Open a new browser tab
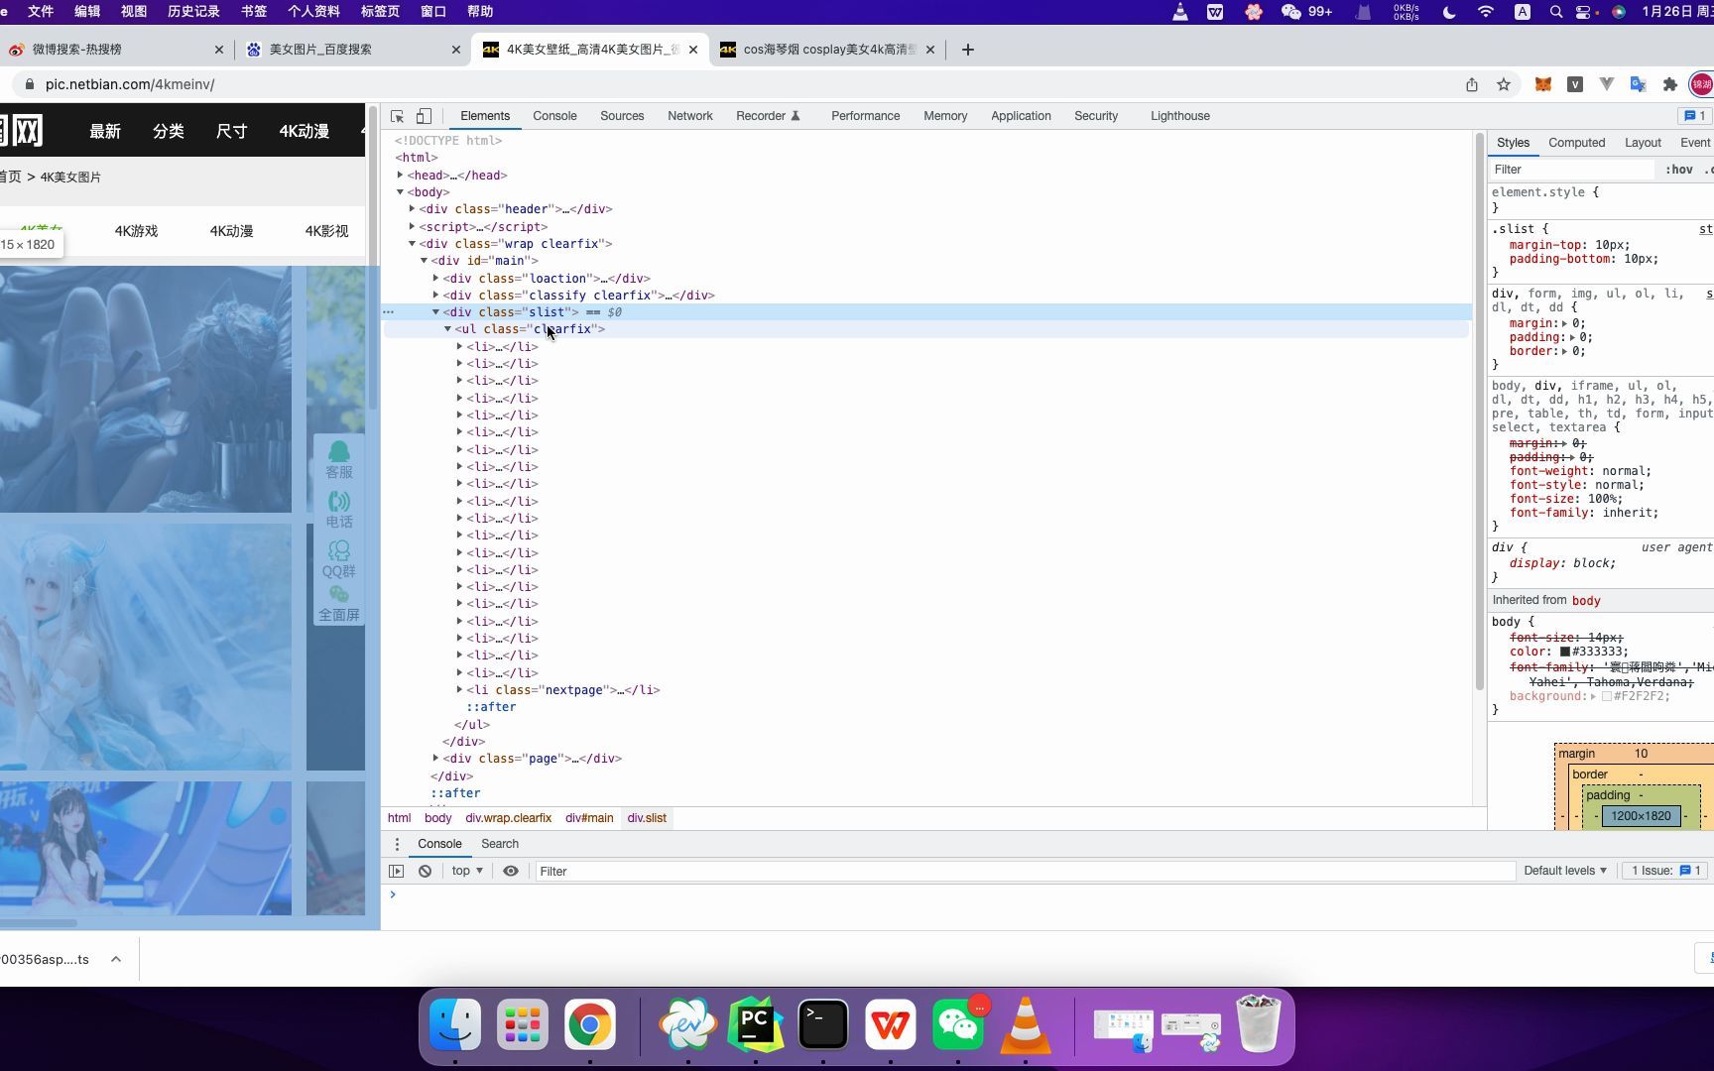 click(x=968, y=50)
